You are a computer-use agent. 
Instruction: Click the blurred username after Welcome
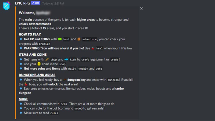[43, 13]
